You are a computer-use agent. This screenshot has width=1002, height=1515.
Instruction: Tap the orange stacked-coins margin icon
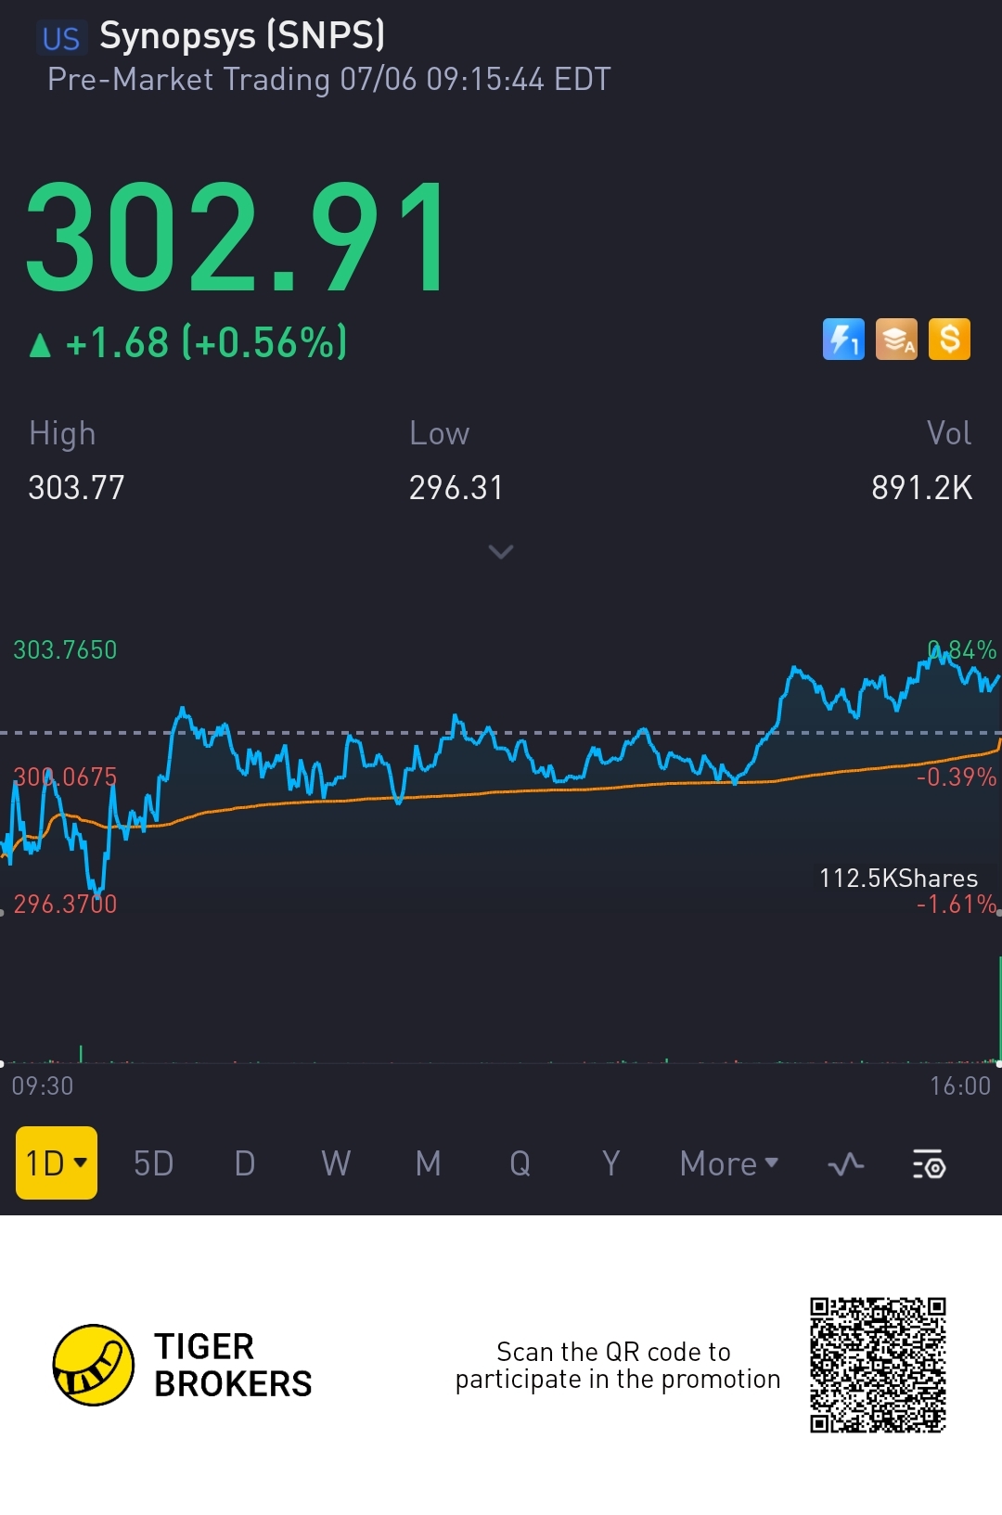pos(896,340)
